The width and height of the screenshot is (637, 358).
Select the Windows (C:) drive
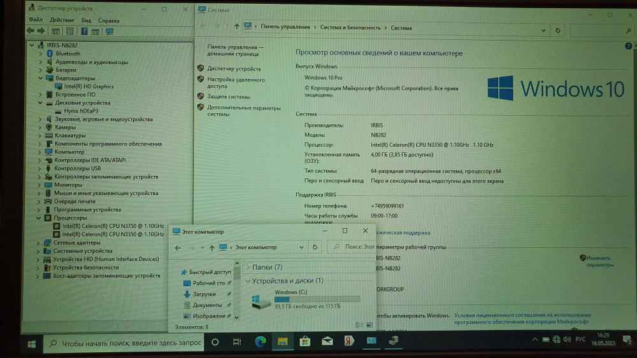pos(305,299)
